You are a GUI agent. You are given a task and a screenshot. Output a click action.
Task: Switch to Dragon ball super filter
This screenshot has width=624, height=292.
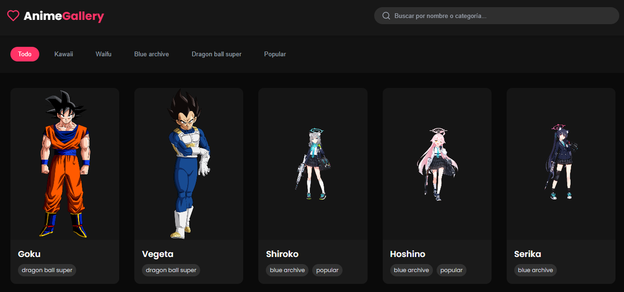(x=216, y=54)
